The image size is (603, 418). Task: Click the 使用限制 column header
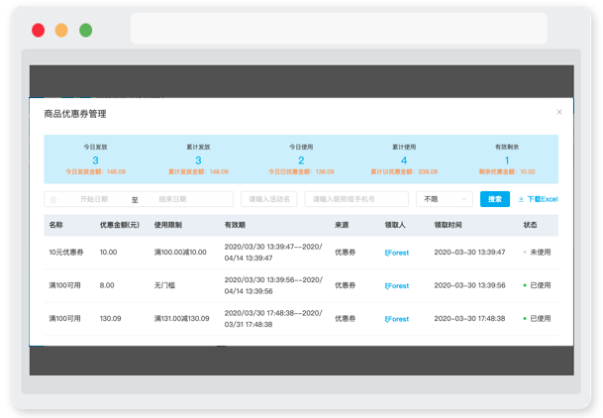point(168,225)
